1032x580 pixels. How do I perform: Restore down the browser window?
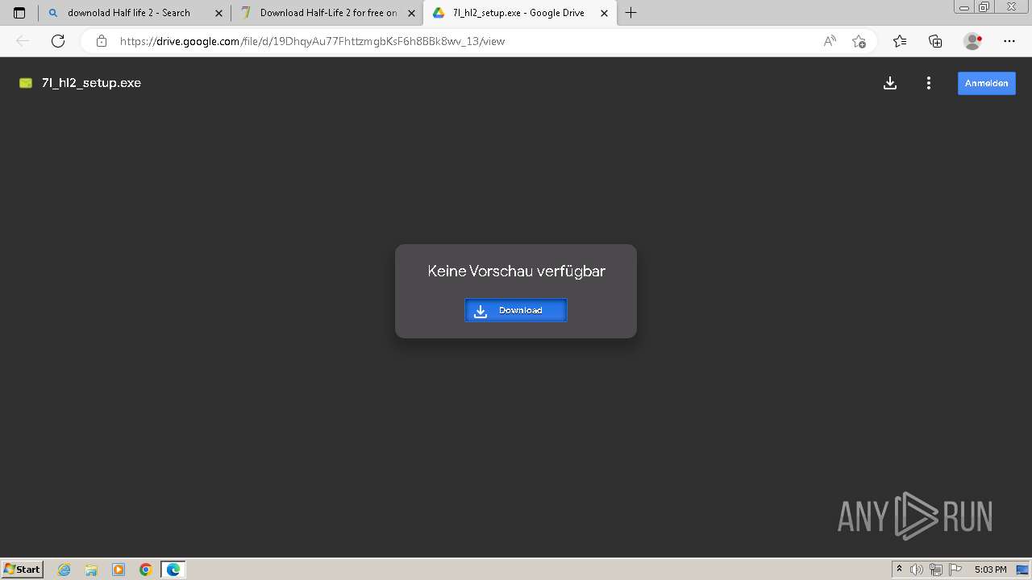[984, 7]
